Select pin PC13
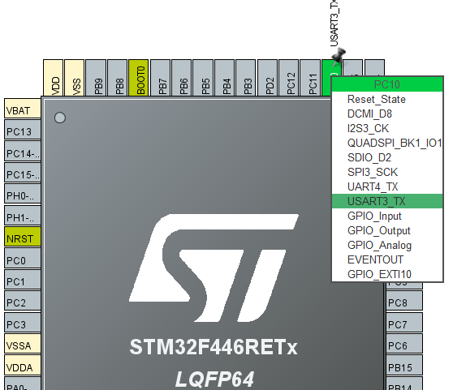 (x=23, y=130)
